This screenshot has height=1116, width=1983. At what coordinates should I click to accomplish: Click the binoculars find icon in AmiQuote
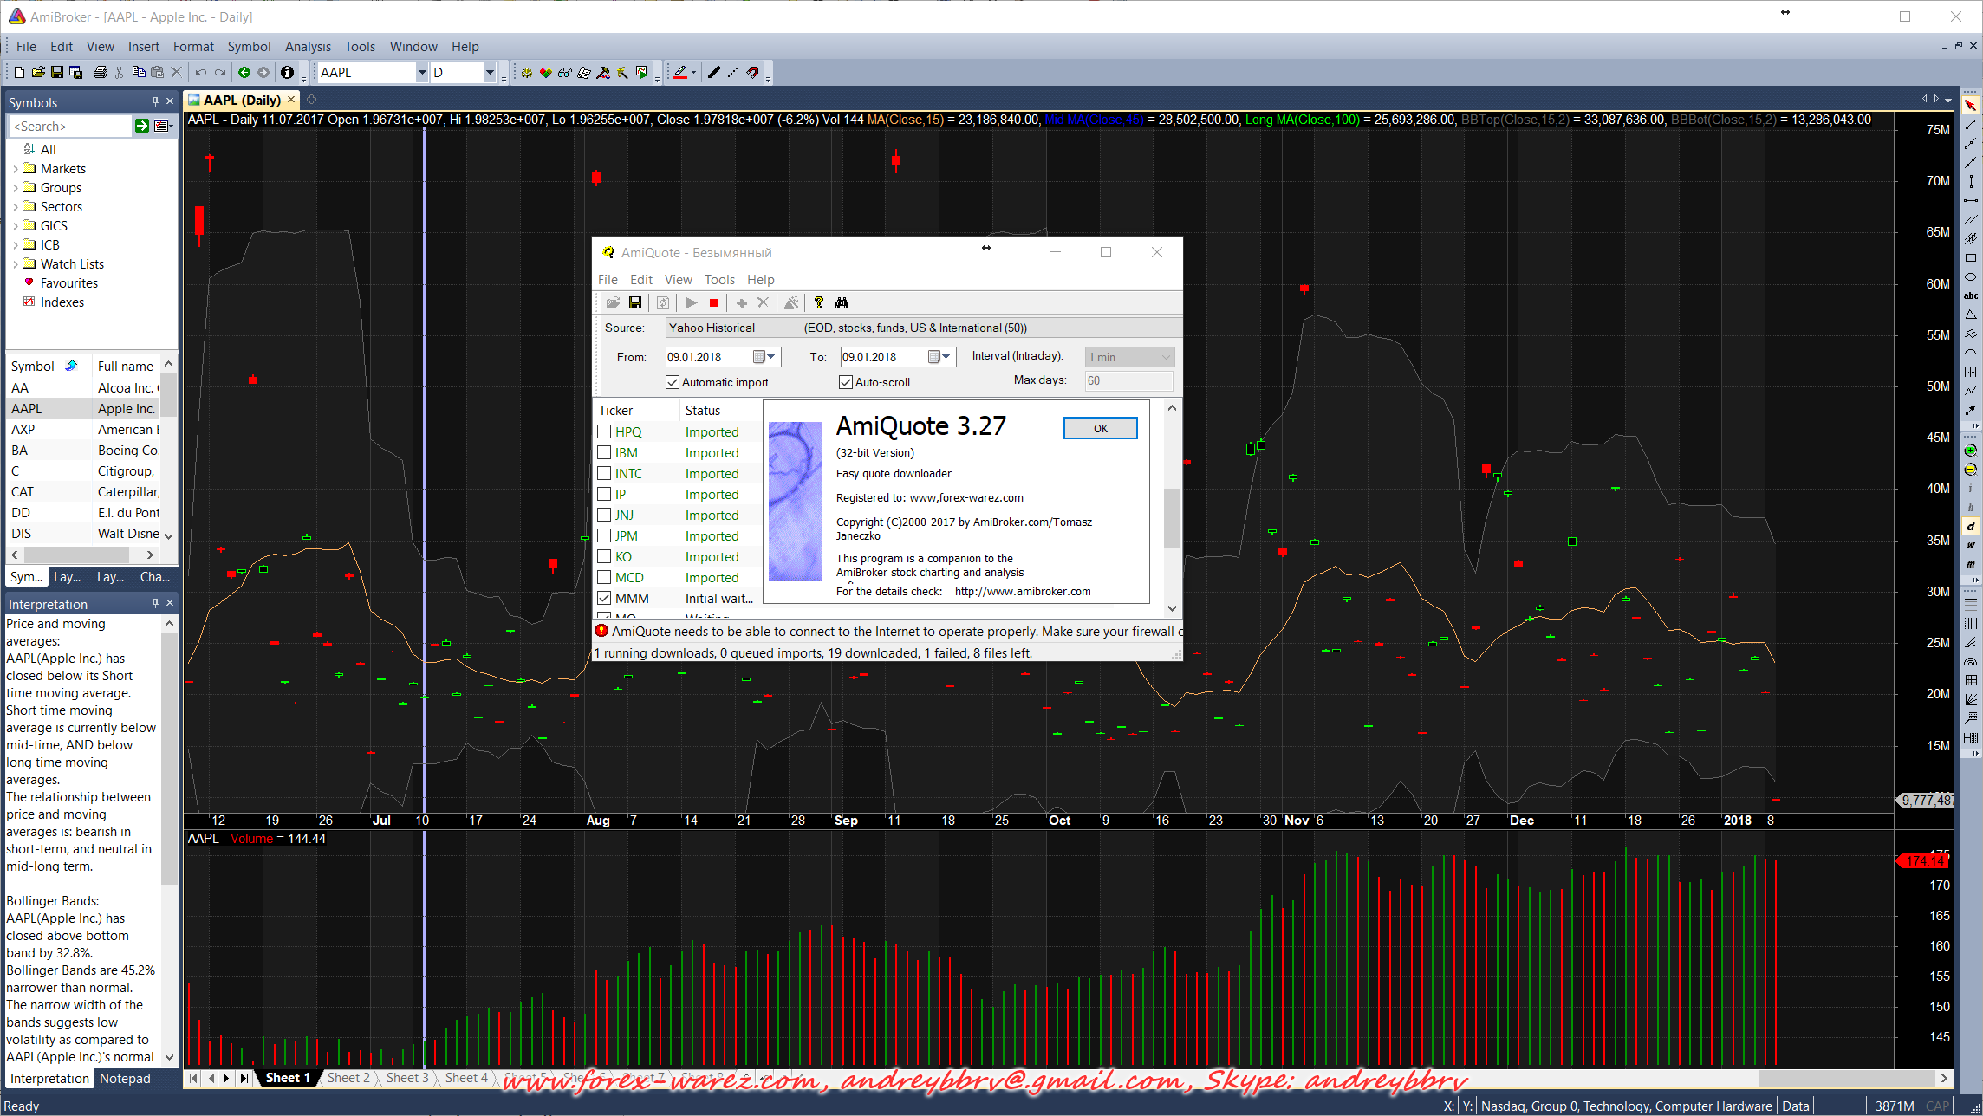(x=842, y=302)
